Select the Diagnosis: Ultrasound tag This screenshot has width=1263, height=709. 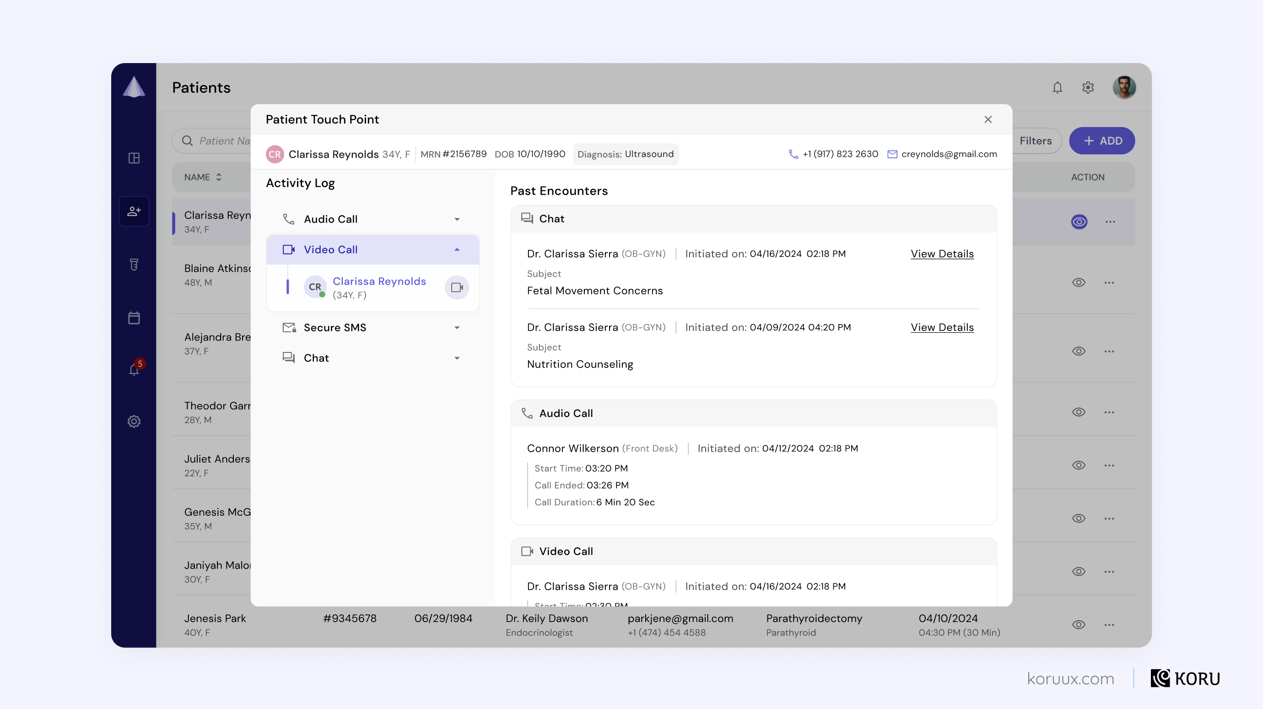pos(626,154)
